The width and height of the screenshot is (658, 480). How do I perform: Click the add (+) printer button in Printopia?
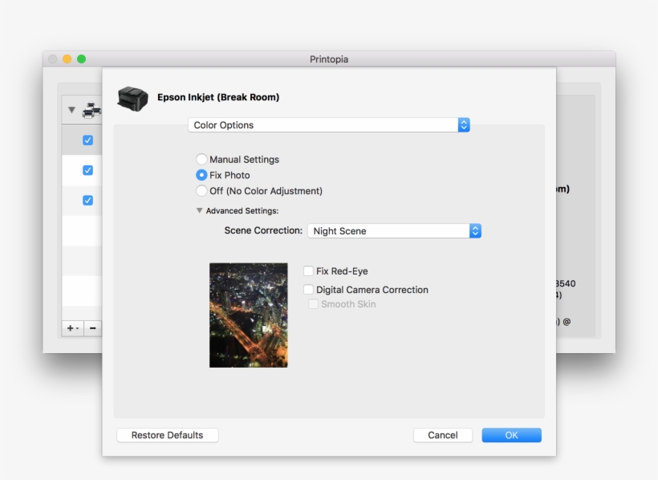(x=72, y=328)
